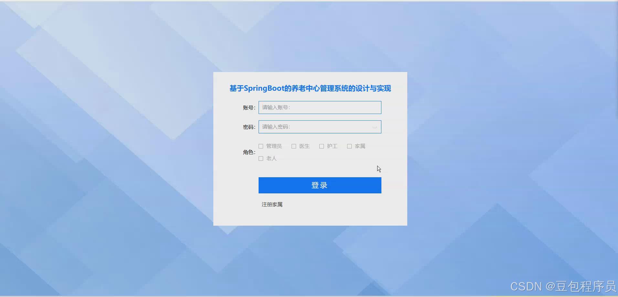Open the 注册家属 registration link
Screen dimensions: 618x297
coord(272,204)
